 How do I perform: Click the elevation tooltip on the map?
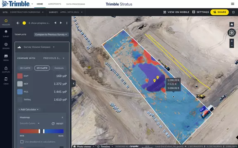174,84
